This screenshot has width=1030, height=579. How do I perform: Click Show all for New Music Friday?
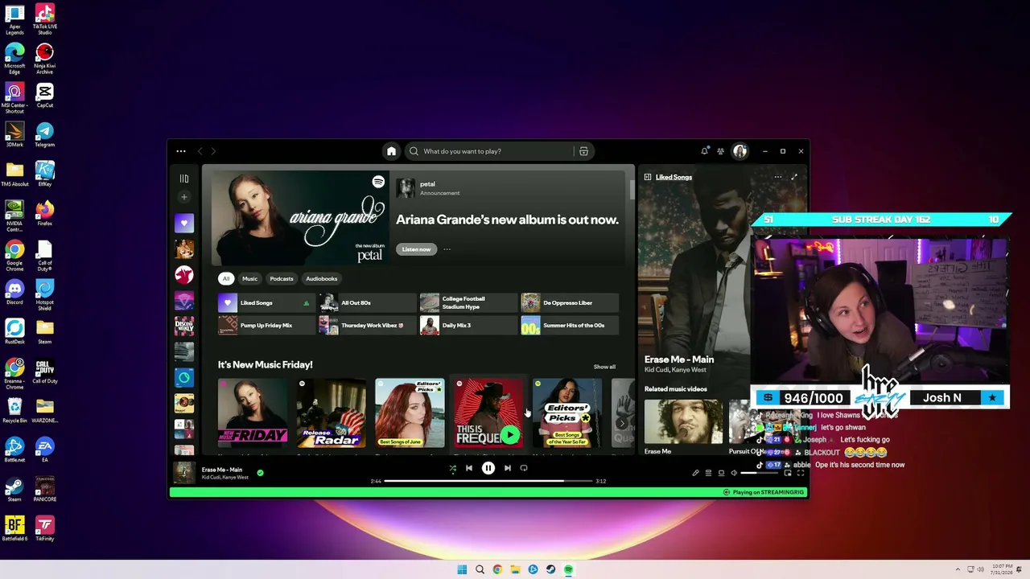(604, 367)
